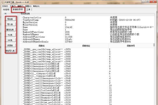Select the TimeDateStamp row
Viewport: 158px width, 105px height.
point(87,20)
